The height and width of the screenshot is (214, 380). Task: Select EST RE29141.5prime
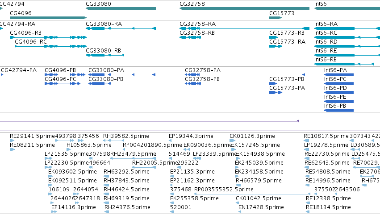point(32,136)
